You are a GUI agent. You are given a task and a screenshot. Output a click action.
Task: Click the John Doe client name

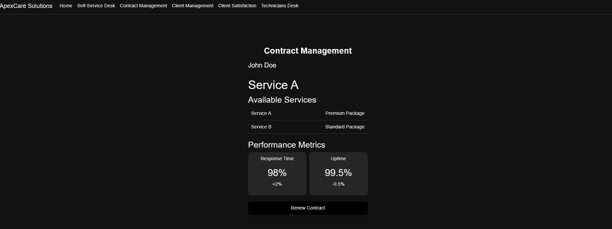point(262,65)
